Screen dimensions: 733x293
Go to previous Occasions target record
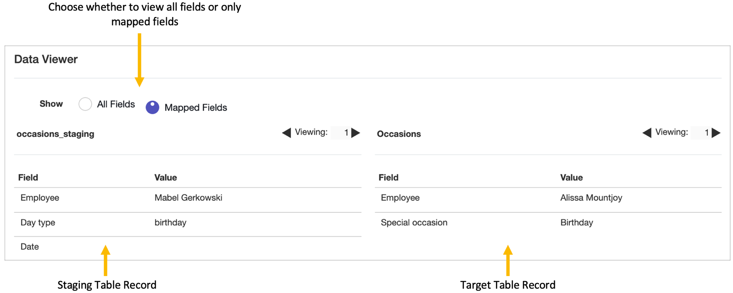pyautogui.click(x=647, y=133)
